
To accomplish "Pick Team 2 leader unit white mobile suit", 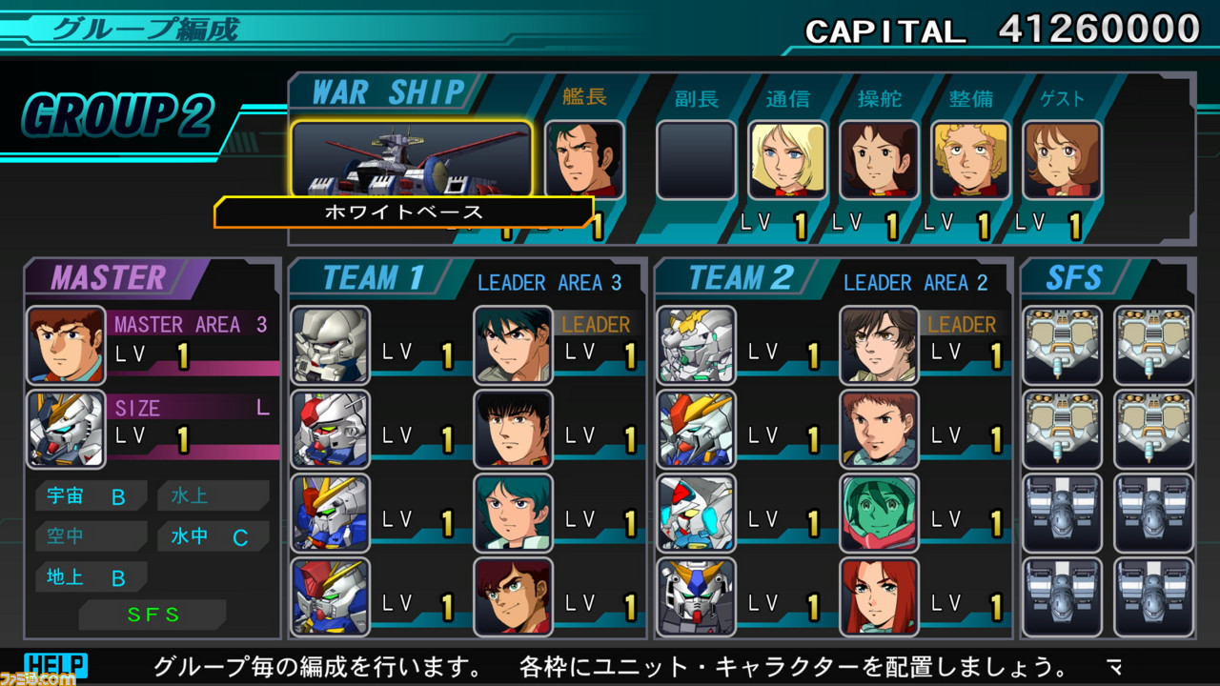I will point(696,345).
